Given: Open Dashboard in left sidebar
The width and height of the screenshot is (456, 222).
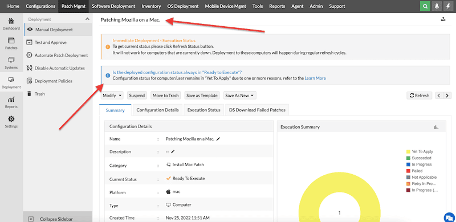Looking at the screenshot, I should tap(11, 24).
